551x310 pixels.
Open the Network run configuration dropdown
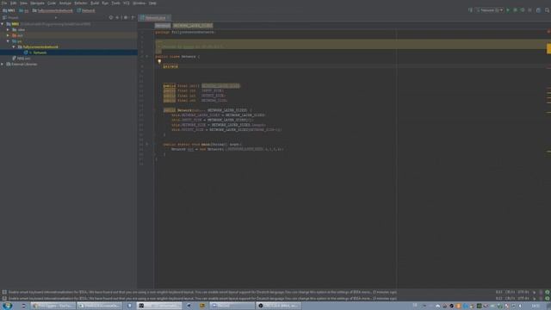(x=490, y=10)
